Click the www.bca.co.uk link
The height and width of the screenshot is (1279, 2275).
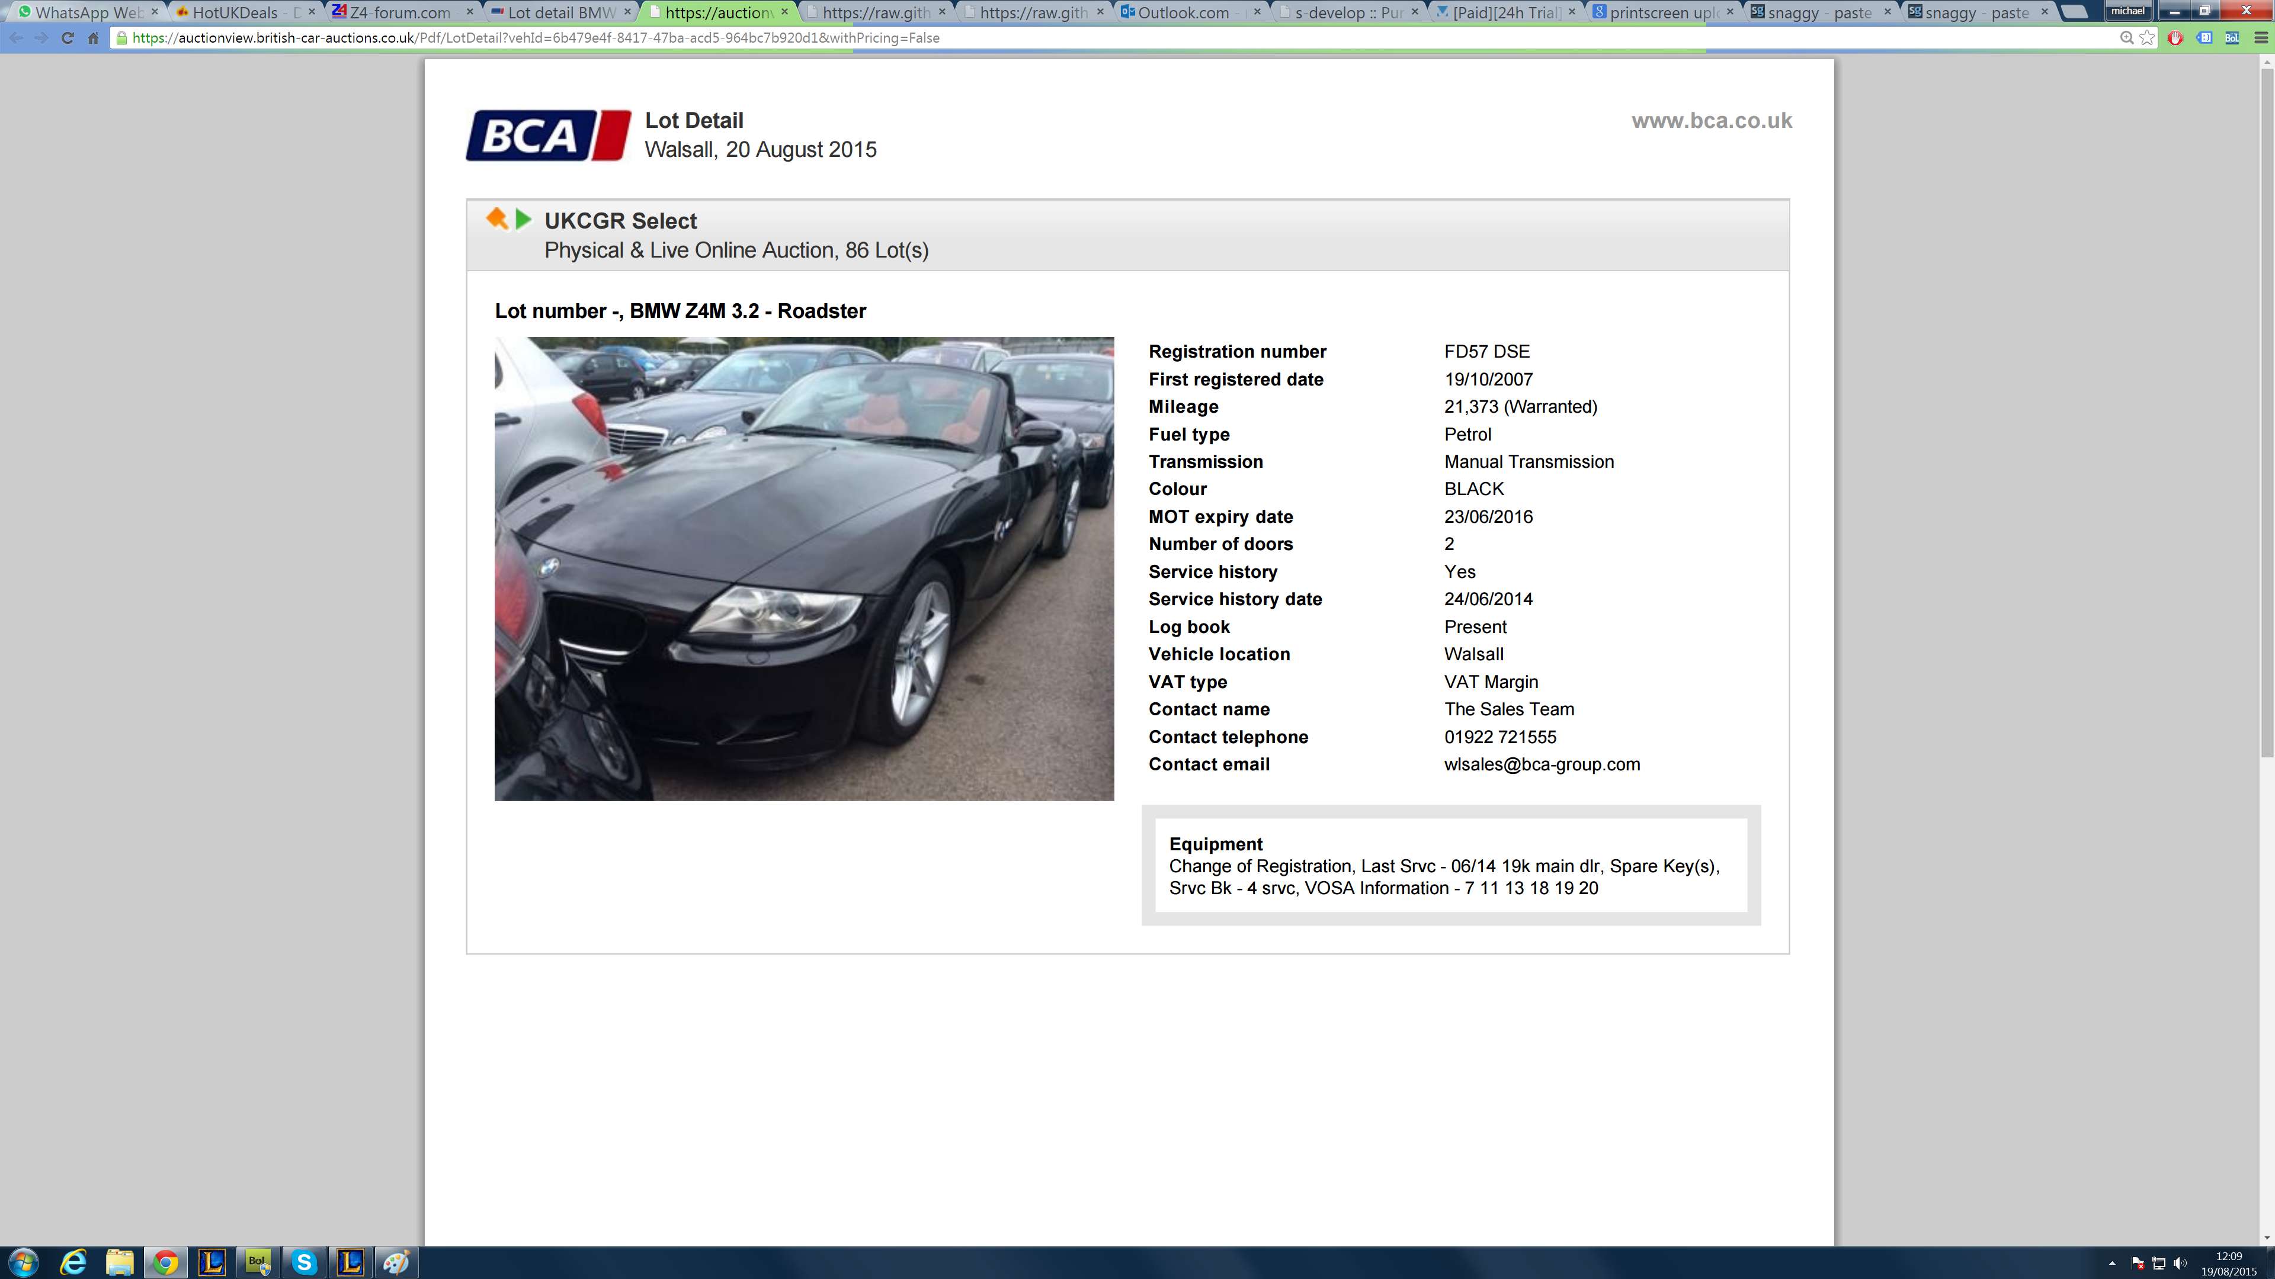pyautogui.click(x=1712, y=121)
